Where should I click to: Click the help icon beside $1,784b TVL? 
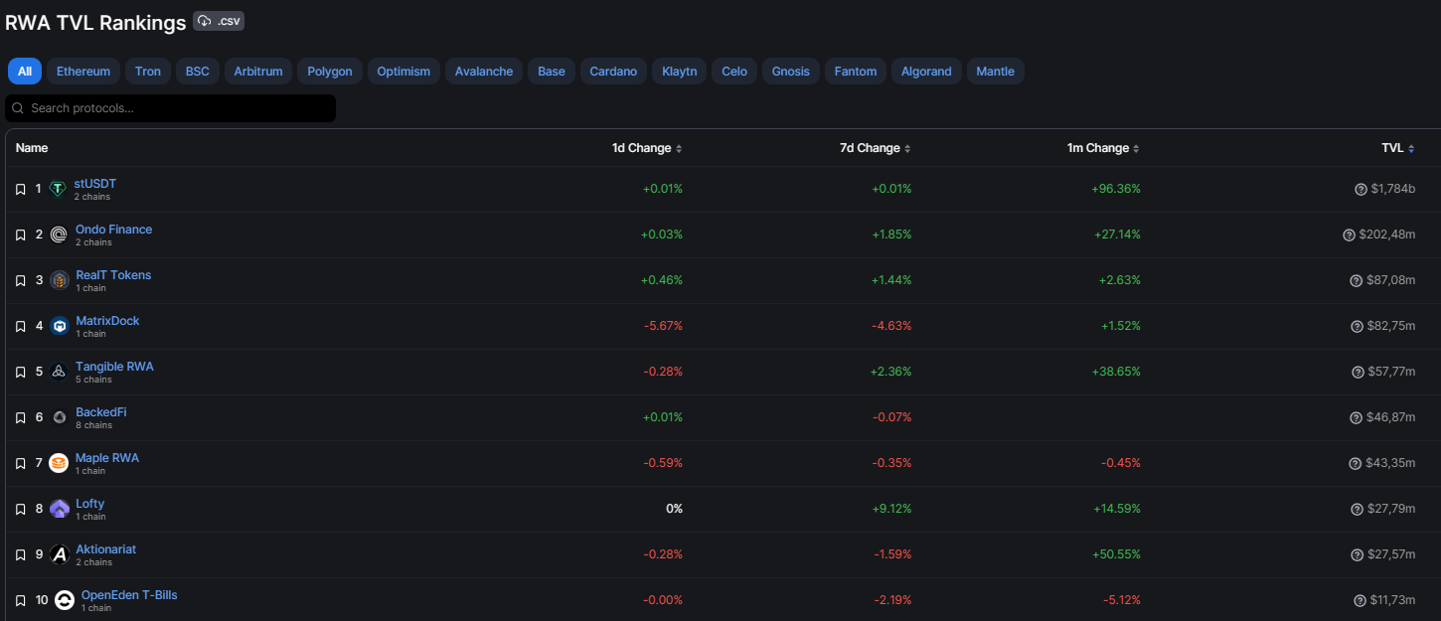coord(1361,189)
